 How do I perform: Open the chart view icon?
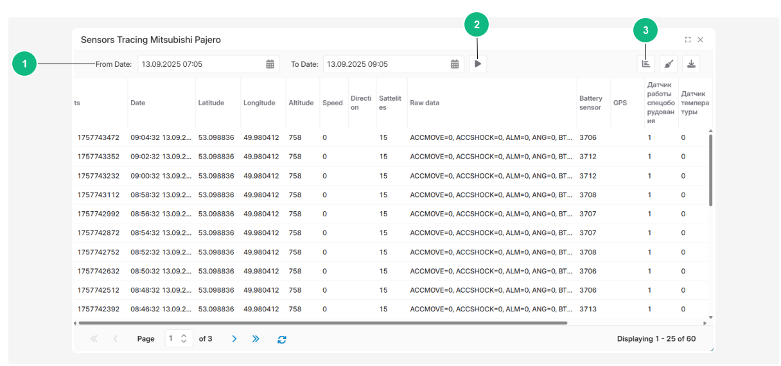click(646, 64)
